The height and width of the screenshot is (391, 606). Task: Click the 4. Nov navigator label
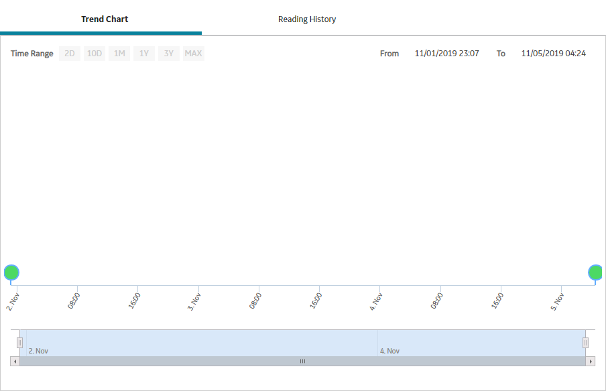(389, 351)
